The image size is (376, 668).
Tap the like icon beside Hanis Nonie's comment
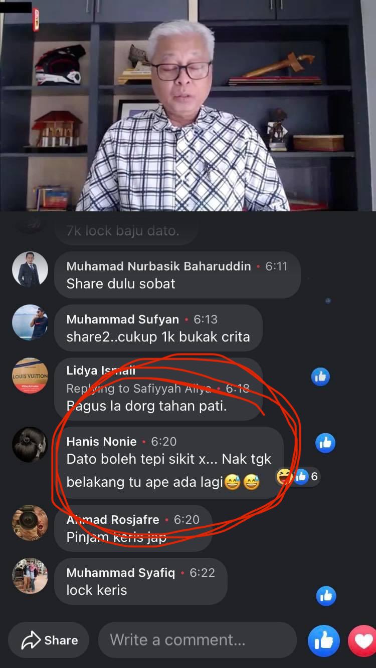point(325,443)
